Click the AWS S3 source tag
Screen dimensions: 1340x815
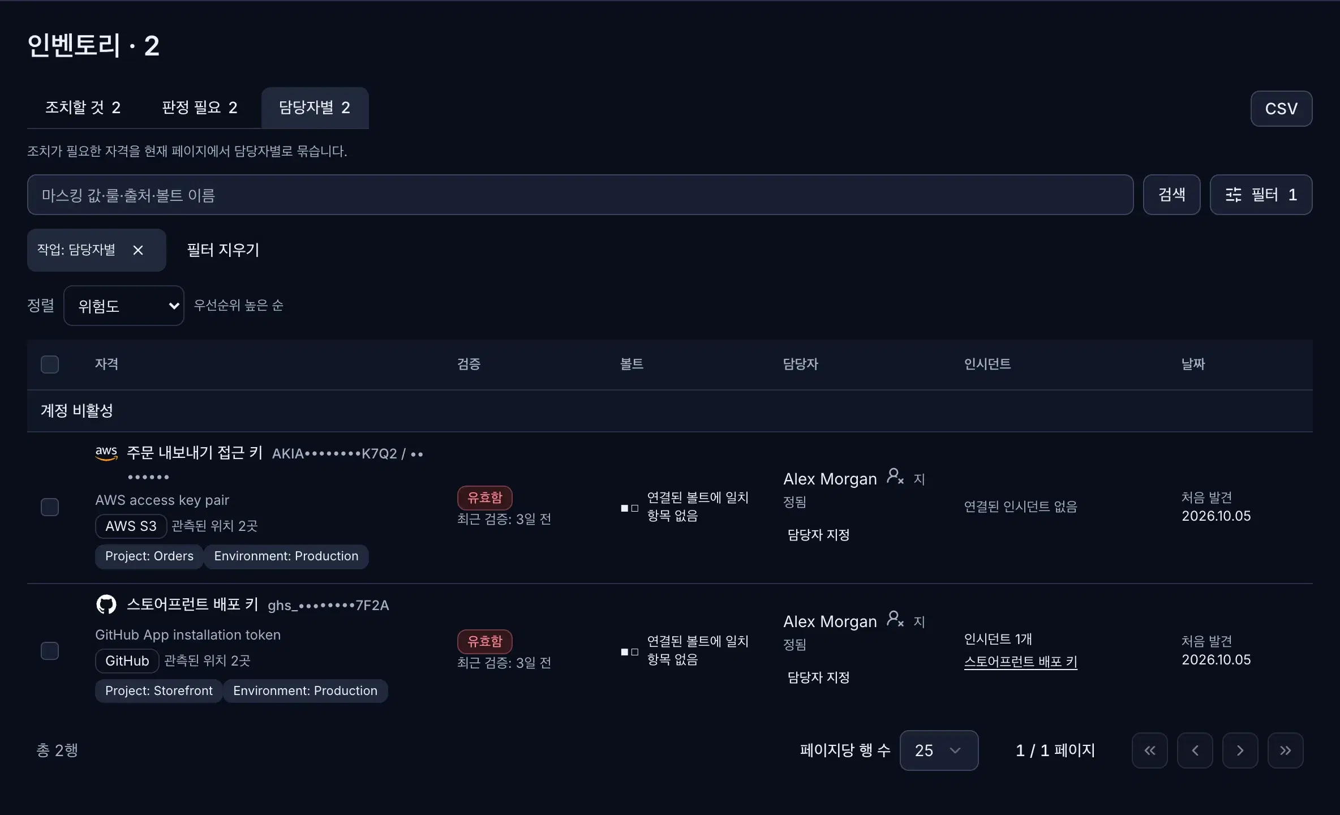[x=131, y=526]
